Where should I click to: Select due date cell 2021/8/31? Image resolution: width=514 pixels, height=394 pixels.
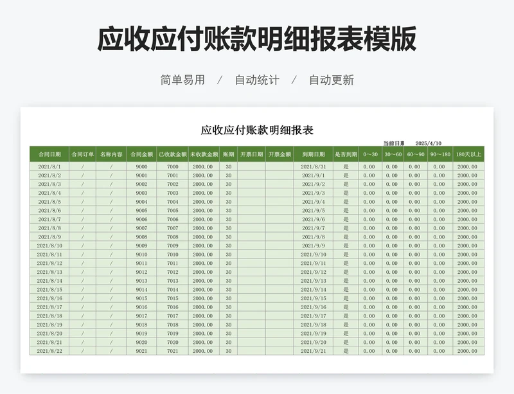tap(314, 166)
